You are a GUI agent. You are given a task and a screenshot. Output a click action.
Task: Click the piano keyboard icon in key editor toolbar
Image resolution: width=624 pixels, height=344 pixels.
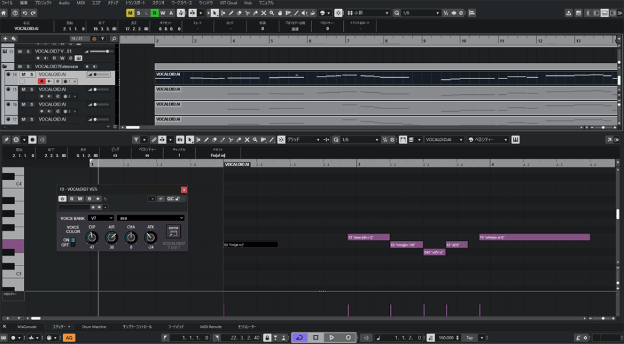(515, 140)
